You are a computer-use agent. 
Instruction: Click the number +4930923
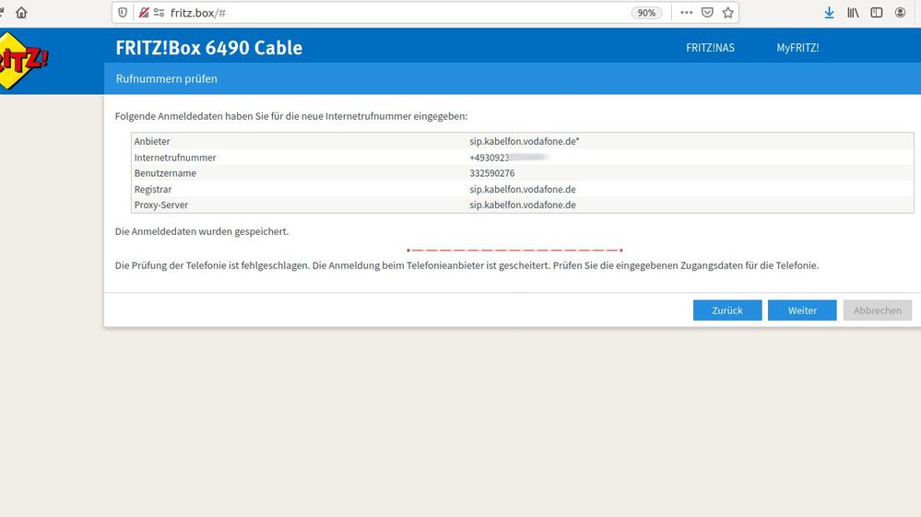coord(490,158)
